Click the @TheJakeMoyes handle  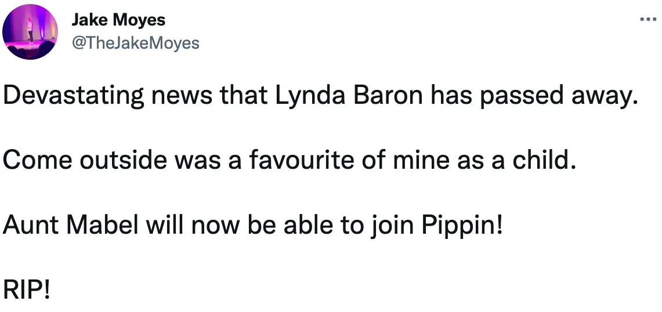135,42
